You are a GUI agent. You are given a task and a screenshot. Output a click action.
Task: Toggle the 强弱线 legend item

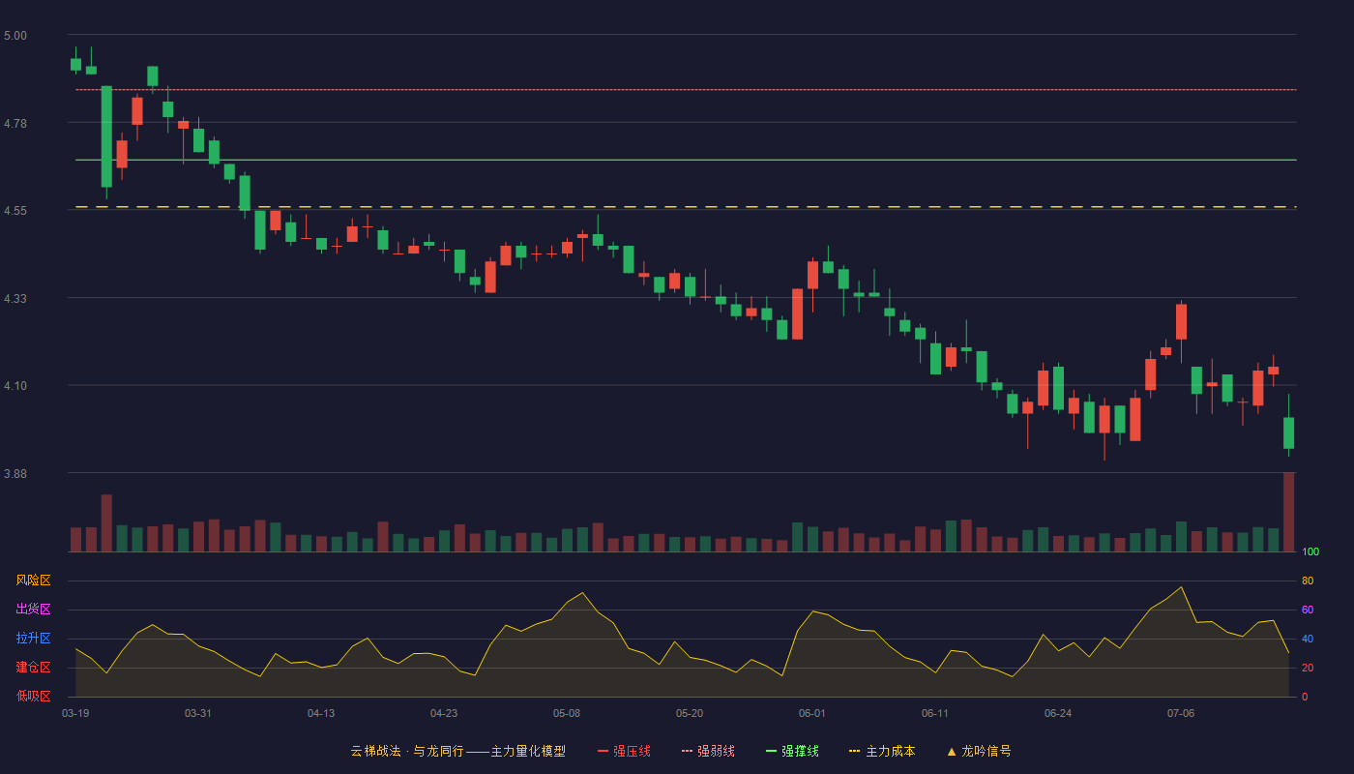coord(708,751)
